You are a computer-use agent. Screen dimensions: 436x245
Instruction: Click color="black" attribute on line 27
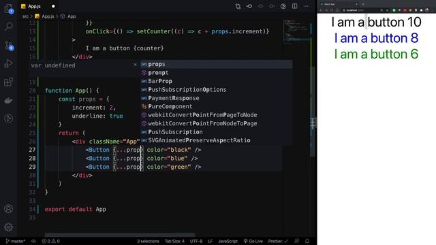pos(169,150)
